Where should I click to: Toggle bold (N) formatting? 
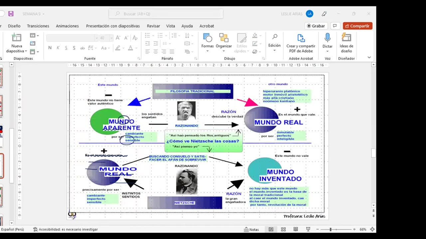[x=50, y=48]
